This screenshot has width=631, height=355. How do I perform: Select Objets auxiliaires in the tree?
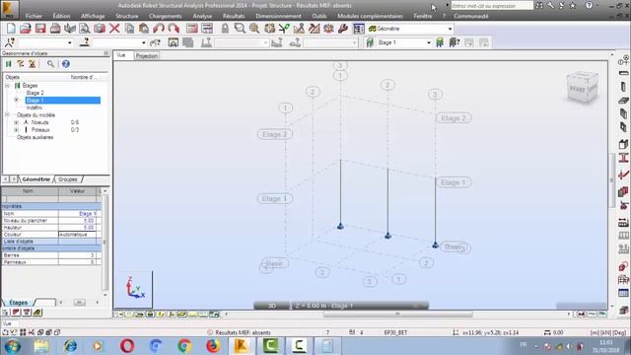(x=35, y=137)
